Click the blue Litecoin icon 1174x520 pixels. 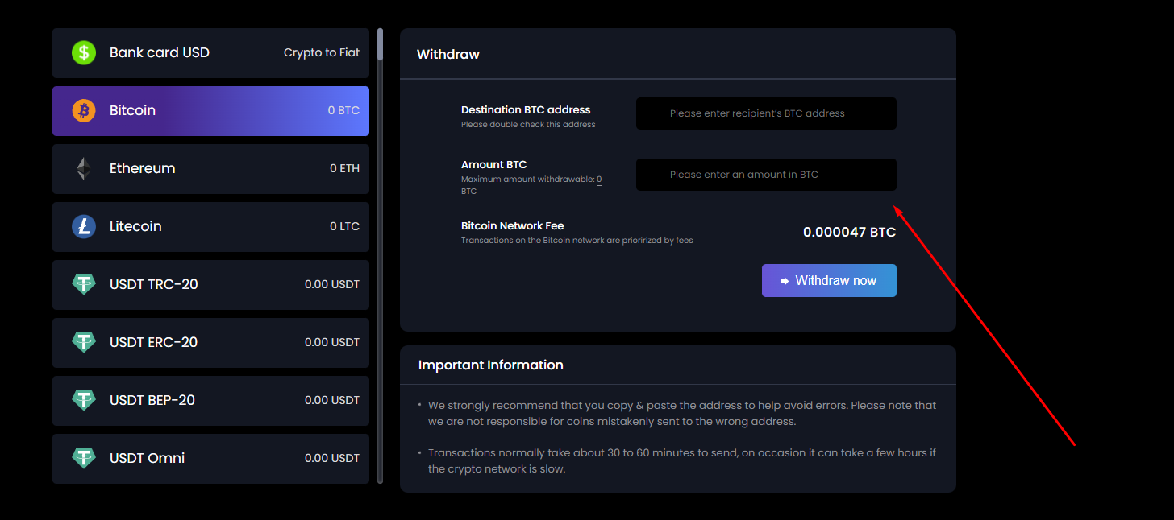(x=84, y=227)
